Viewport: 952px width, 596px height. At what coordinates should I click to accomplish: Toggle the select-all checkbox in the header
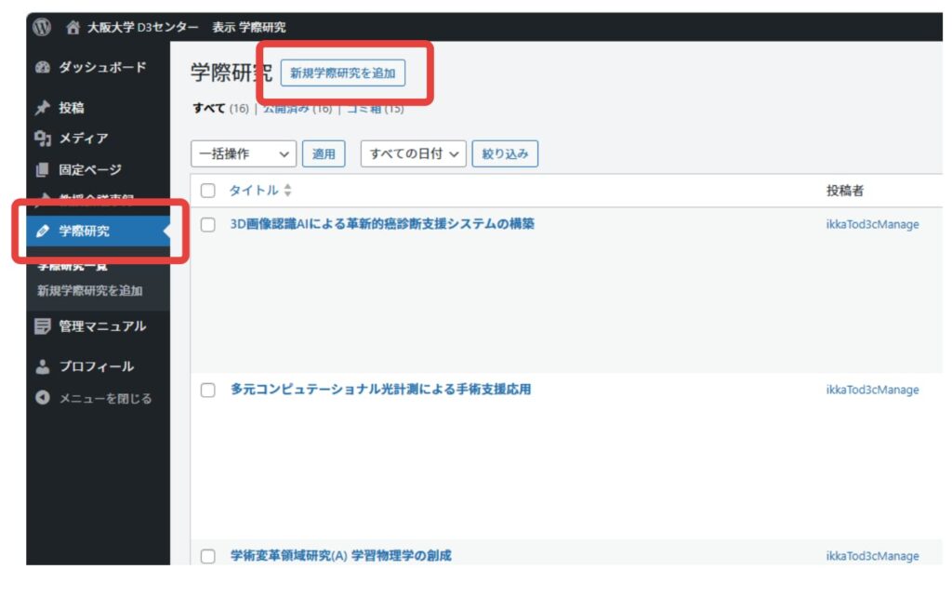tap(208, 191)
